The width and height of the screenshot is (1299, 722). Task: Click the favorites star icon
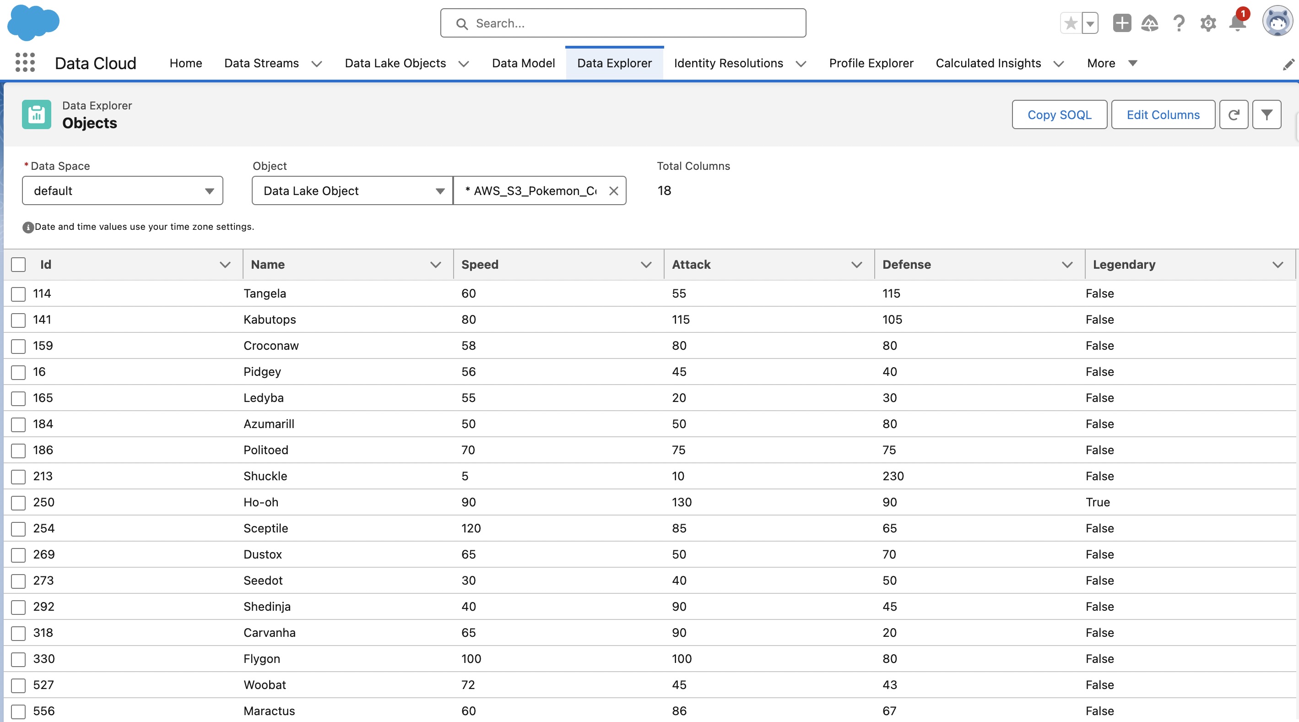pos(1071,23)
